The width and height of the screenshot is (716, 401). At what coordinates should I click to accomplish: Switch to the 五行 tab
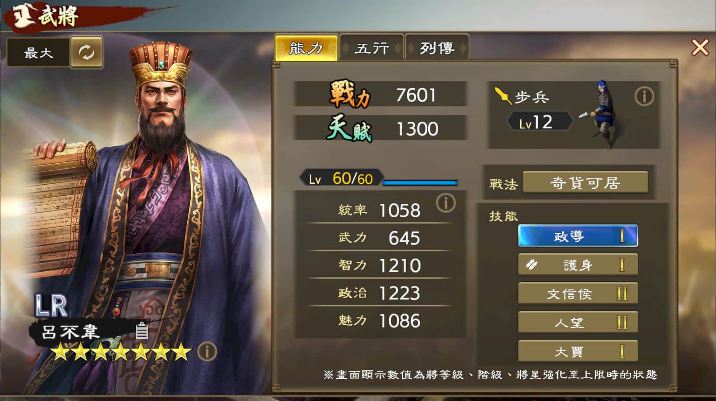click(371, 48)
